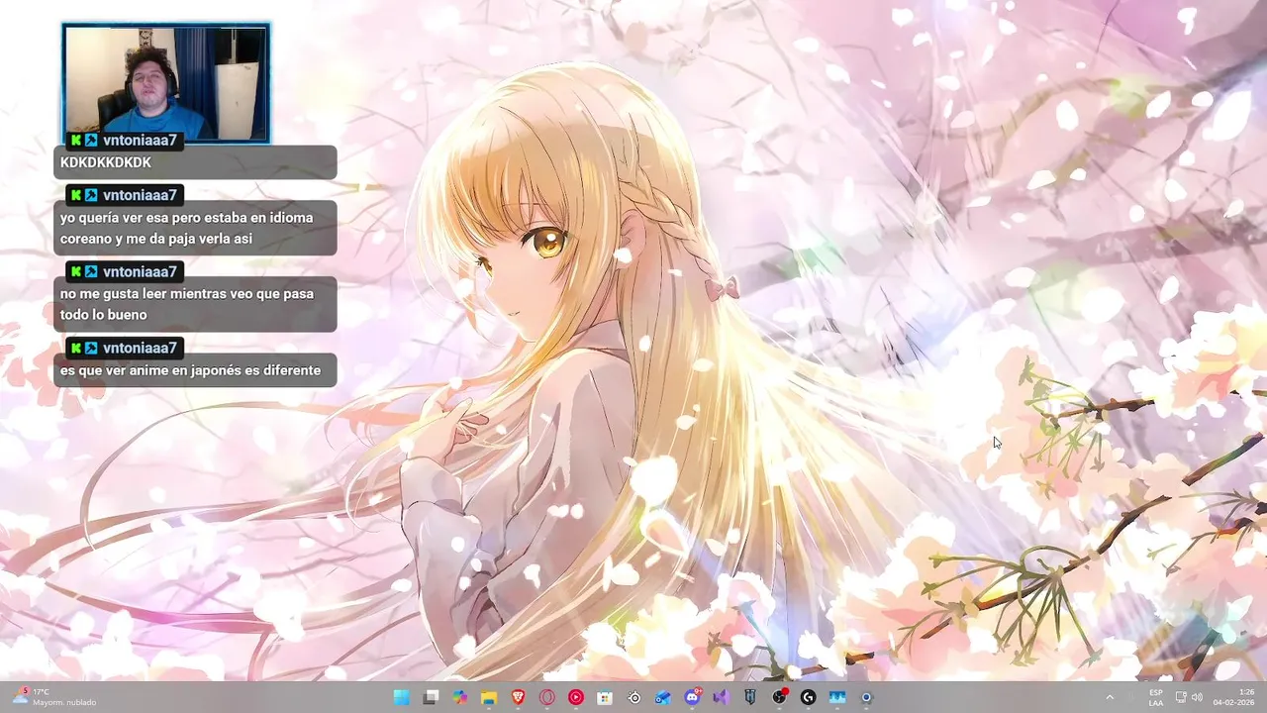Show hidden system tray icons

click(1110, 697)
